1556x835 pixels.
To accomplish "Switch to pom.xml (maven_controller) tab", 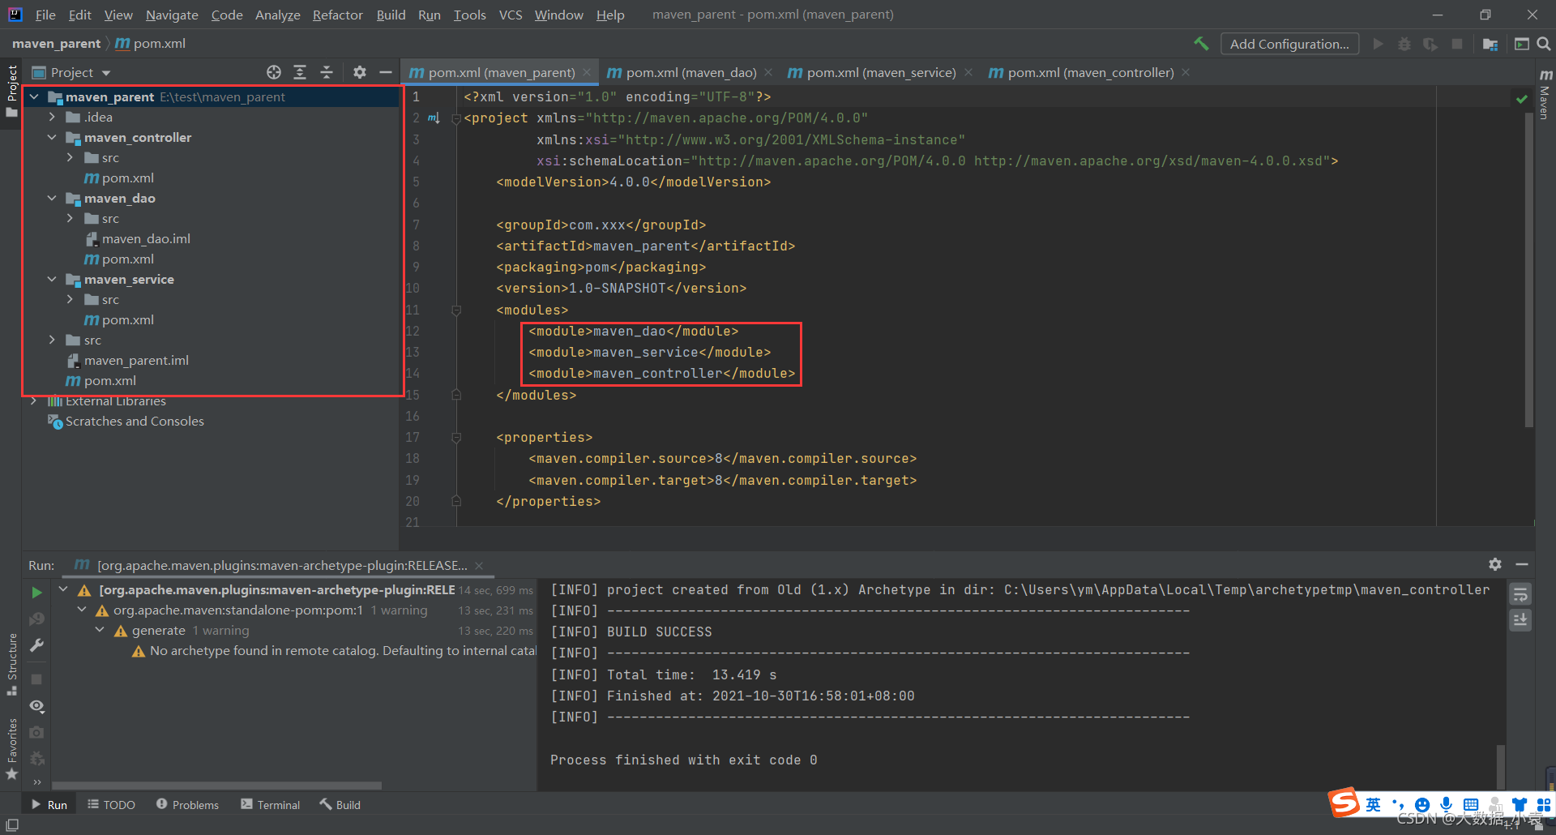I will pyautogui.click(x=1090, y=72).
